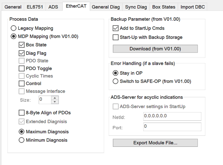Viewport: 223px width, 165px height.
Task: Enable 8-Byte Align of PDOs
Action: tap(21, 113)
